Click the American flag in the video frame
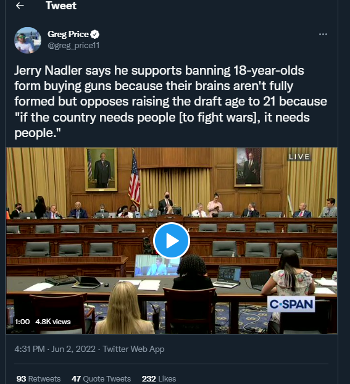Screen dimensions: 350x384 [134, 179]
